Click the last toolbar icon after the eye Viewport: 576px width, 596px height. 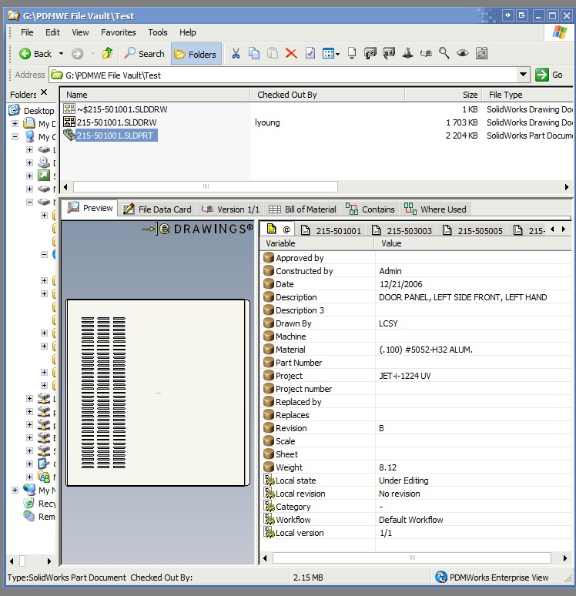click(x=481, y=53)
